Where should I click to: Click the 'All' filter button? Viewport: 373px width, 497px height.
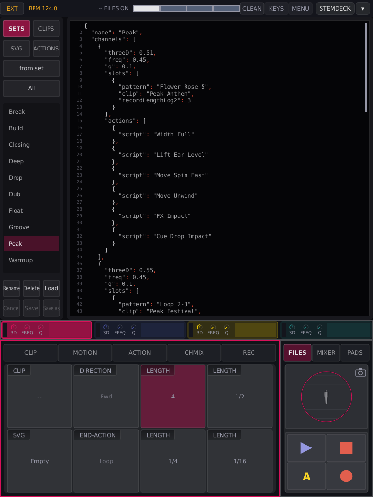point(32,88)
